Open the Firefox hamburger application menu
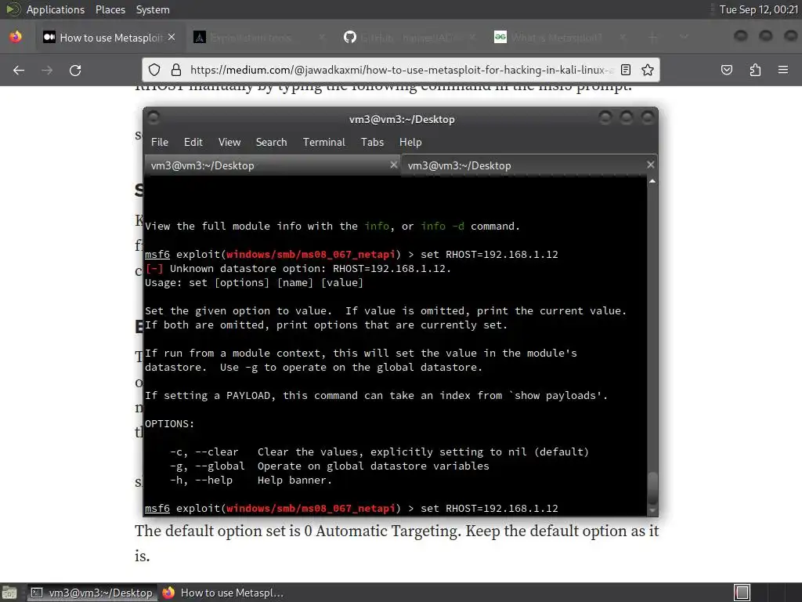 [783, 70]
